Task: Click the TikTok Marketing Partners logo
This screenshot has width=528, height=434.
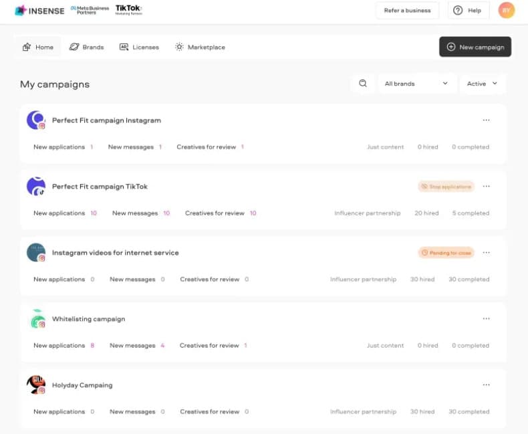Action: pos(128,10)
